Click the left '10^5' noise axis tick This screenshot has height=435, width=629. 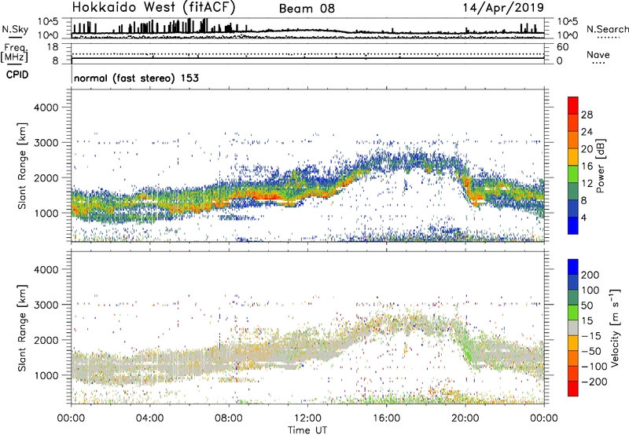(48, 21)
